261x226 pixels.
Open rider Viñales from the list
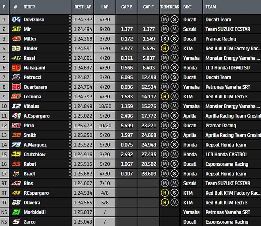tap(32, 106)
